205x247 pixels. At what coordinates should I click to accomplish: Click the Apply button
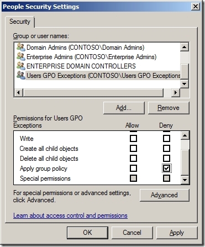pos(177,233)
